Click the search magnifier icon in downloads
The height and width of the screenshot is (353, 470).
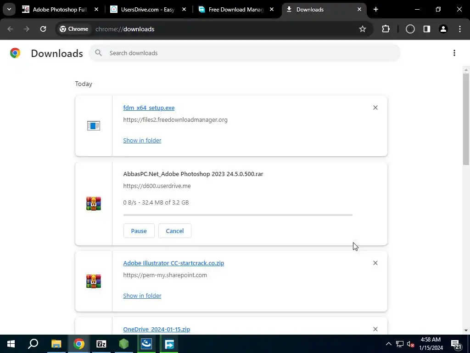click(x=98, y=53)
